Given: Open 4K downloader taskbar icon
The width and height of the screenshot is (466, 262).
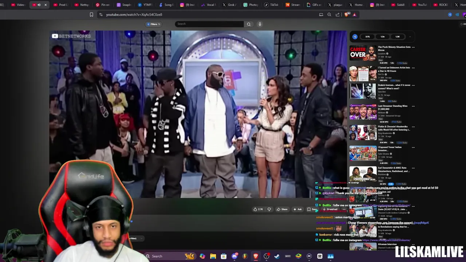Looking at the screenshot, I should coord(309,256).
